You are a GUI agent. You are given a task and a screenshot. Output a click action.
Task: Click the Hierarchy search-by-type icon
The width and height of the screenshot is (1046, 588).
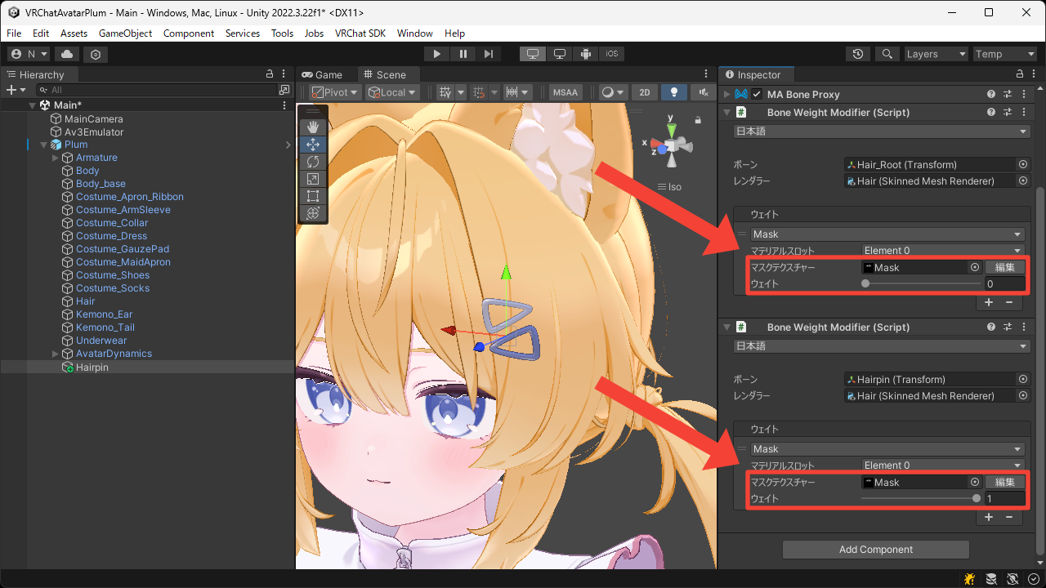pyautogui.click(x=284, y=90)
